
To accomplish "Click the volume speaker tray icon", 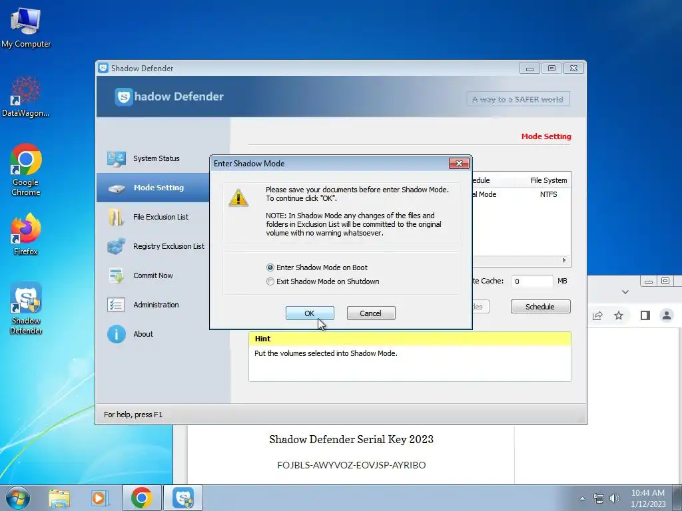I will 615,498.
